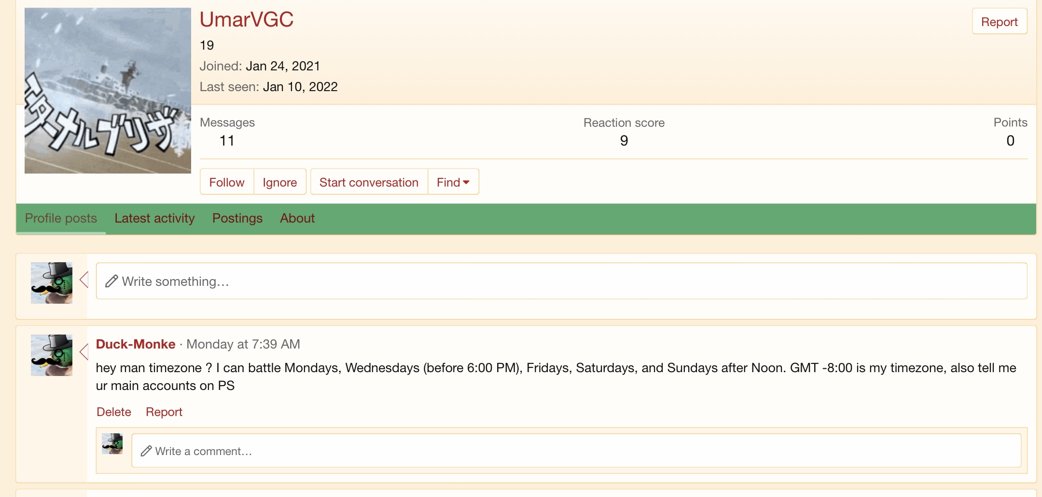This screenshot has height=497, width=1042.
Task: Select the Profile posts tab
Action: point(61,218)
